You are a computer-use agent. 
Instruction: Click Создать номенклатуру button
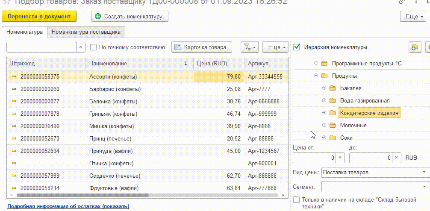[x=130, y=16]
